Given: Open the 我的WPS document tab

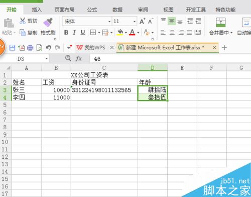Looking at the screenshot, I should [95, 48].
